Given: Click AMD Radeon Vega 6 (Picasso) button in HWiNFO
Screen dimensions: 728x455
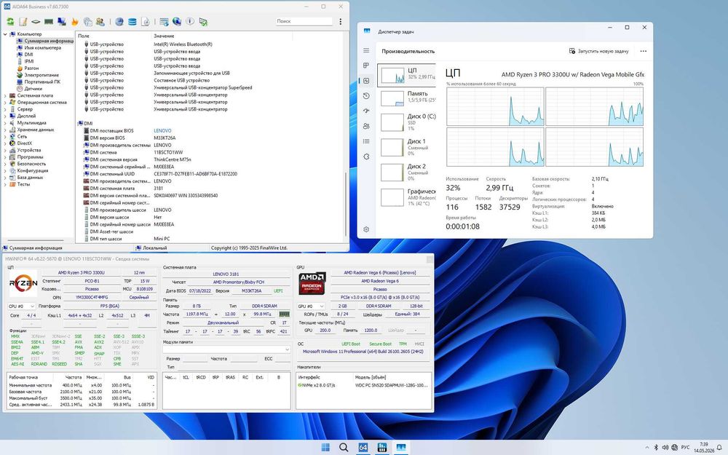Looking at the screenshot, I should pyautogui.click(x=379, y=272).
